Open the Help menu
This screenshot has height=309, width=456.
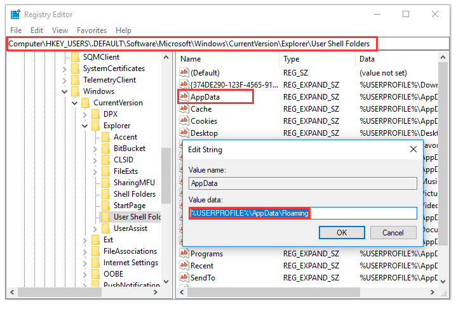coord(123,30)
